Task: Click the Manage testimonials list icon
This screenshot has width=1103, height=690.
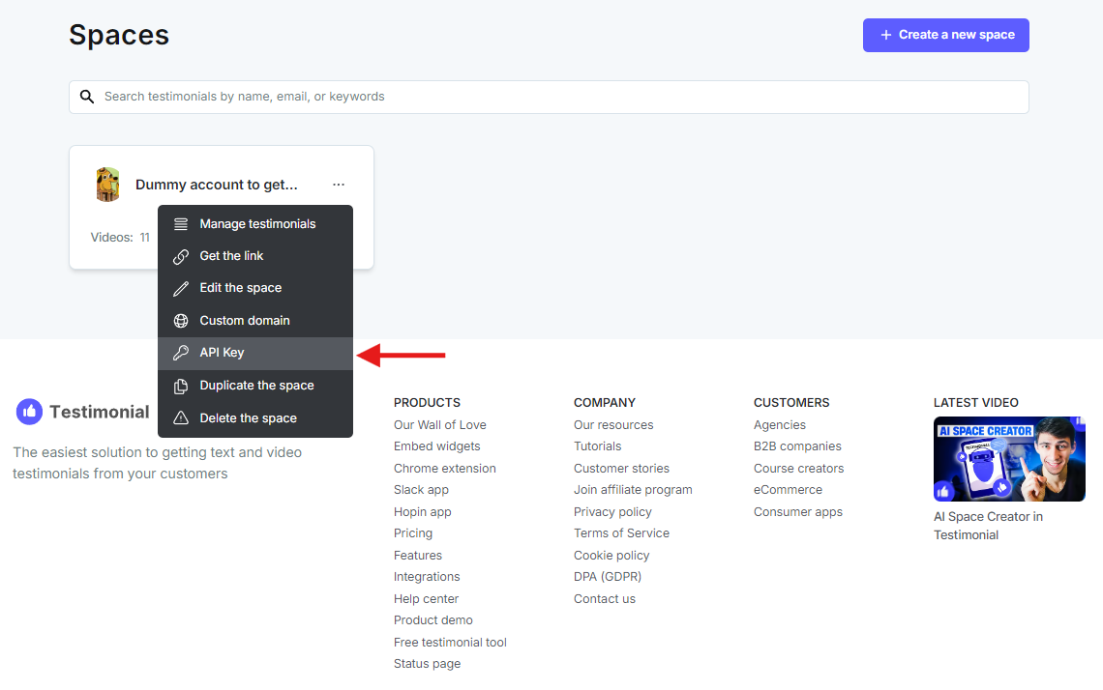Action: click(x=181, y=224)
